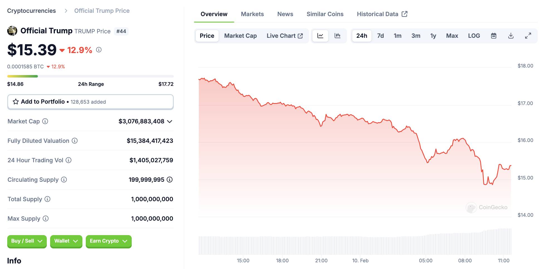Click the breadcrumb chevron separator arrow
The image size is (543, 269).
click(66, 11)
